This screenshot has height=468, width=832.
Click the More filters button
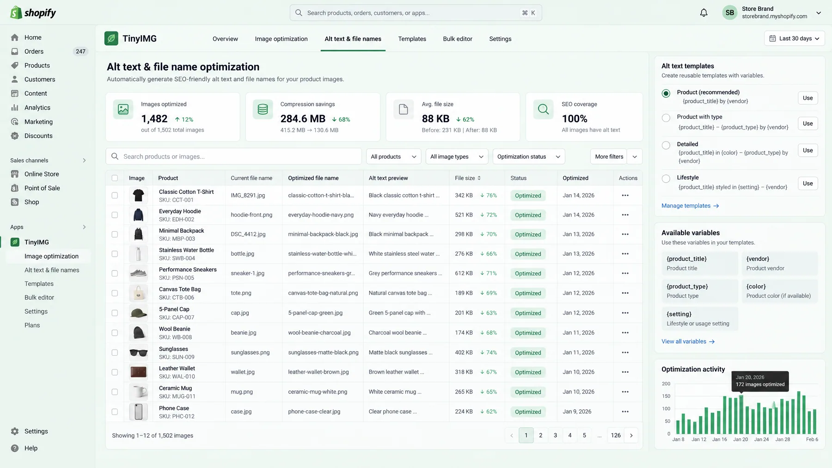609,157
